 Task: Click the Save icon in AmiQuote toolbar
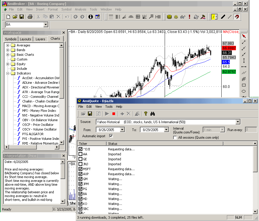tap(90, 114)
